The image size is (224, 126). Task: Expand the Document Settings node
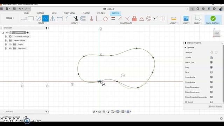tap(6, 36)
